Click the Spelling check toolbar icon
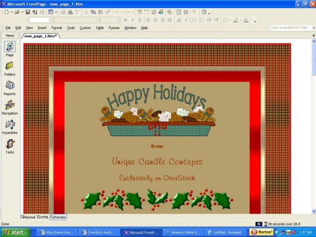The height and width of the screenshot is (237, 316). coord(77,12)
